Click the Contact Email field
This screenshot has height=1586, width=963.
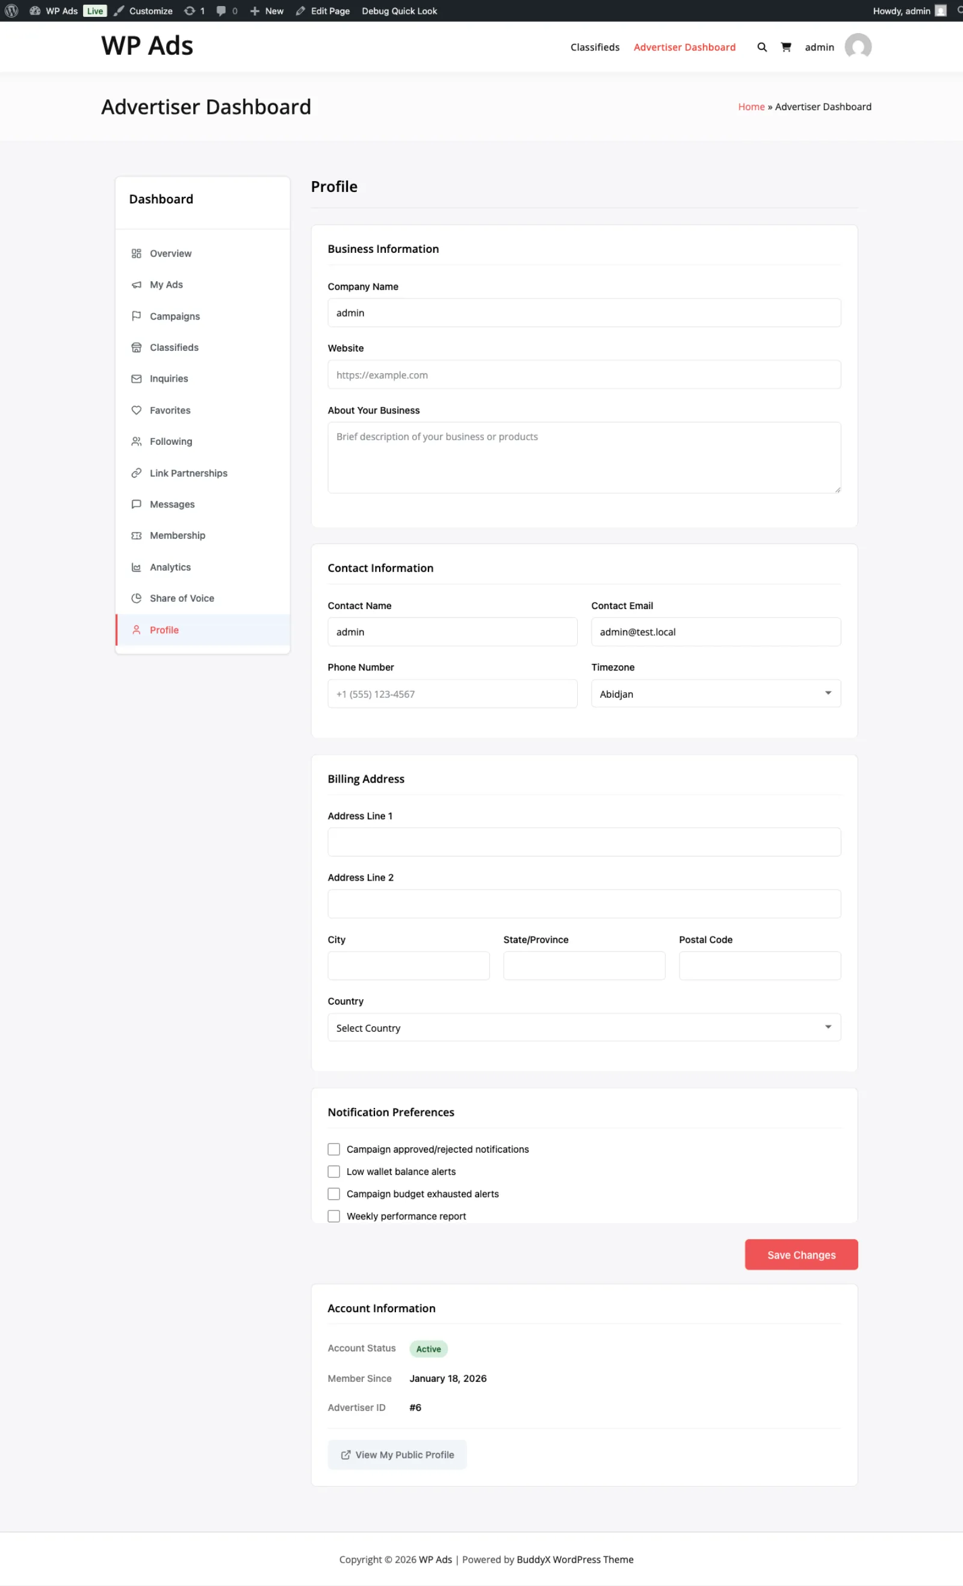pos(716,632)
